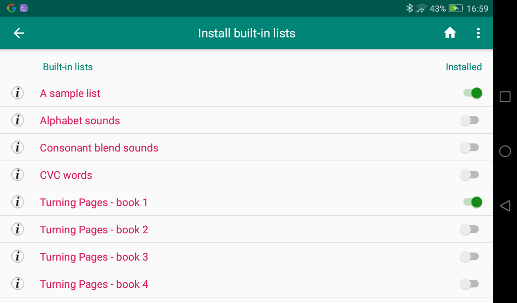Click the Built-in lists column header
The image size is (517, 303).
tap(68, 67)
